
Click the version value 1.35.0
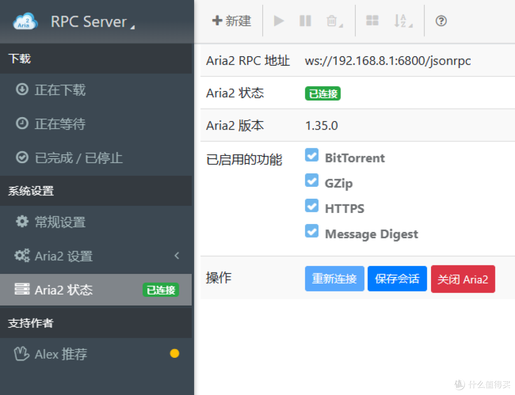tap(321, 126)
